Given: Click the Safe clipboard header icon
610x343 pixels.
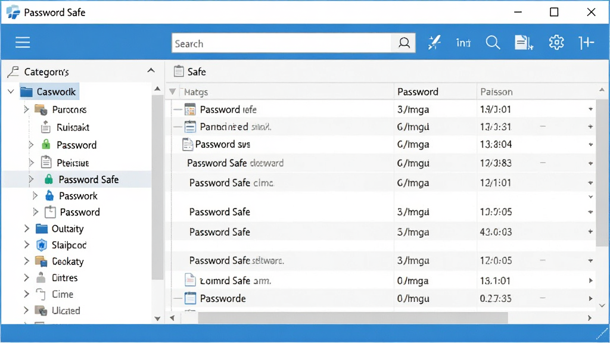Looking at the screenshot, I should 179,71.
